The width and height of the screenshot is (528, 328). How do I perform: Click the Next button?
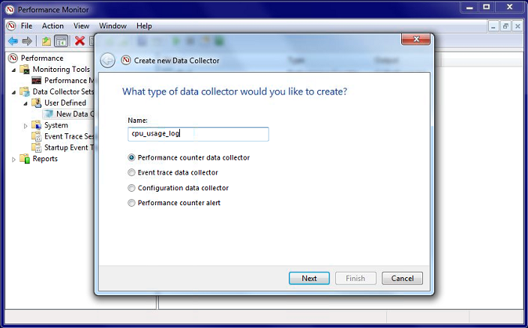click(309, 279)
